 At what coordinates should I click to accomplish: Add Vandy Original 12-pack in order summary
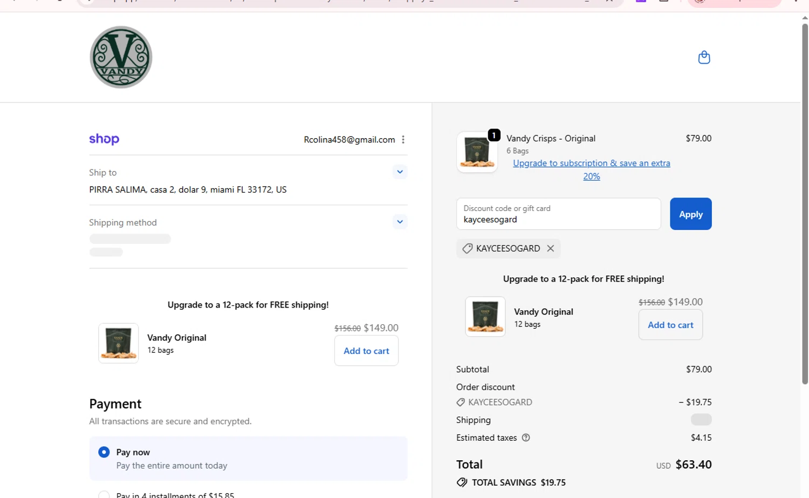(670, 325)
